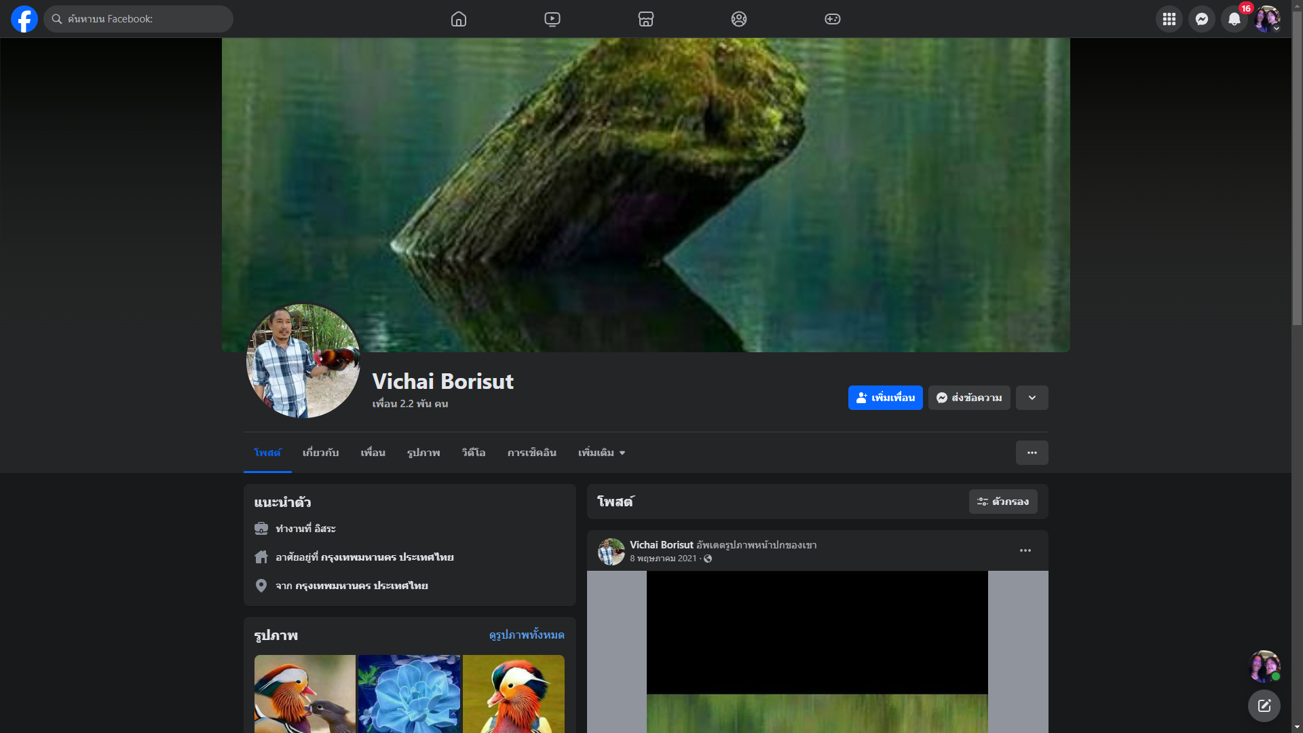Open account menu via profile avatar top-right
Image resolution: width=1303 pixels, height=733 pixels.
[1266, 19]
